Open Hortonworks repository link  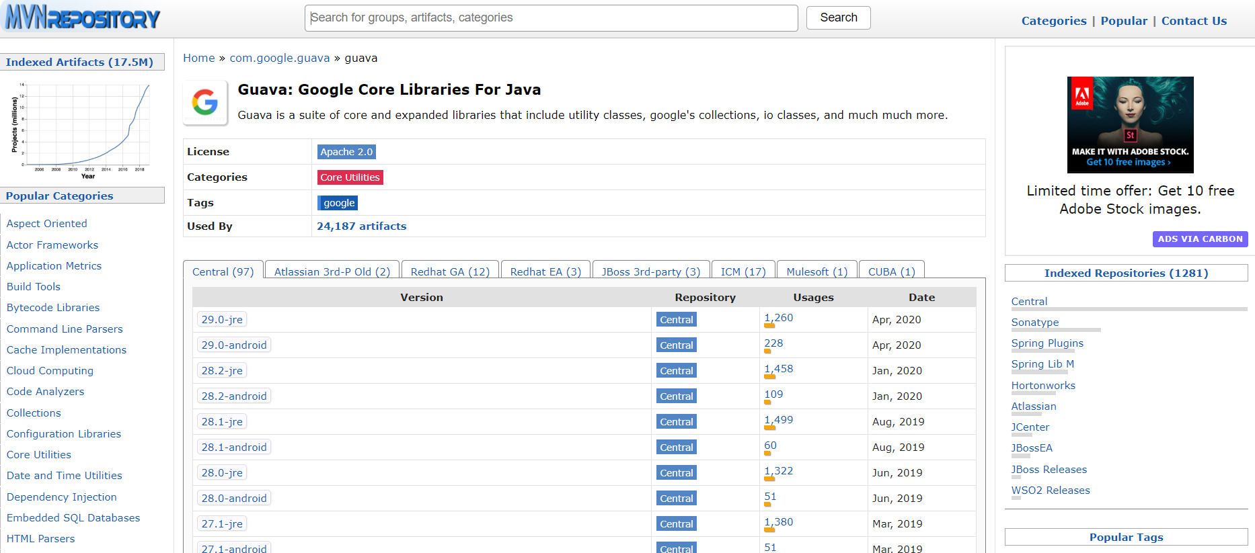pyautogui.click(x=1043, y=386)
